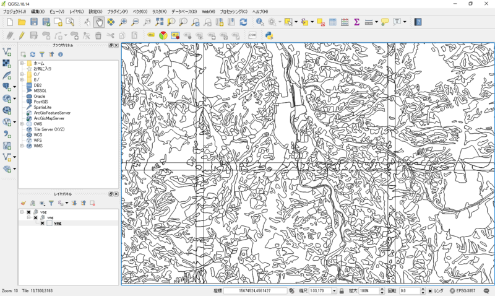Image resolution: width=495 pixels, height=296 pixels.
Task: Add SpatiaLite layer feather icon in sidebar
Action: click(x=7, y=75)
